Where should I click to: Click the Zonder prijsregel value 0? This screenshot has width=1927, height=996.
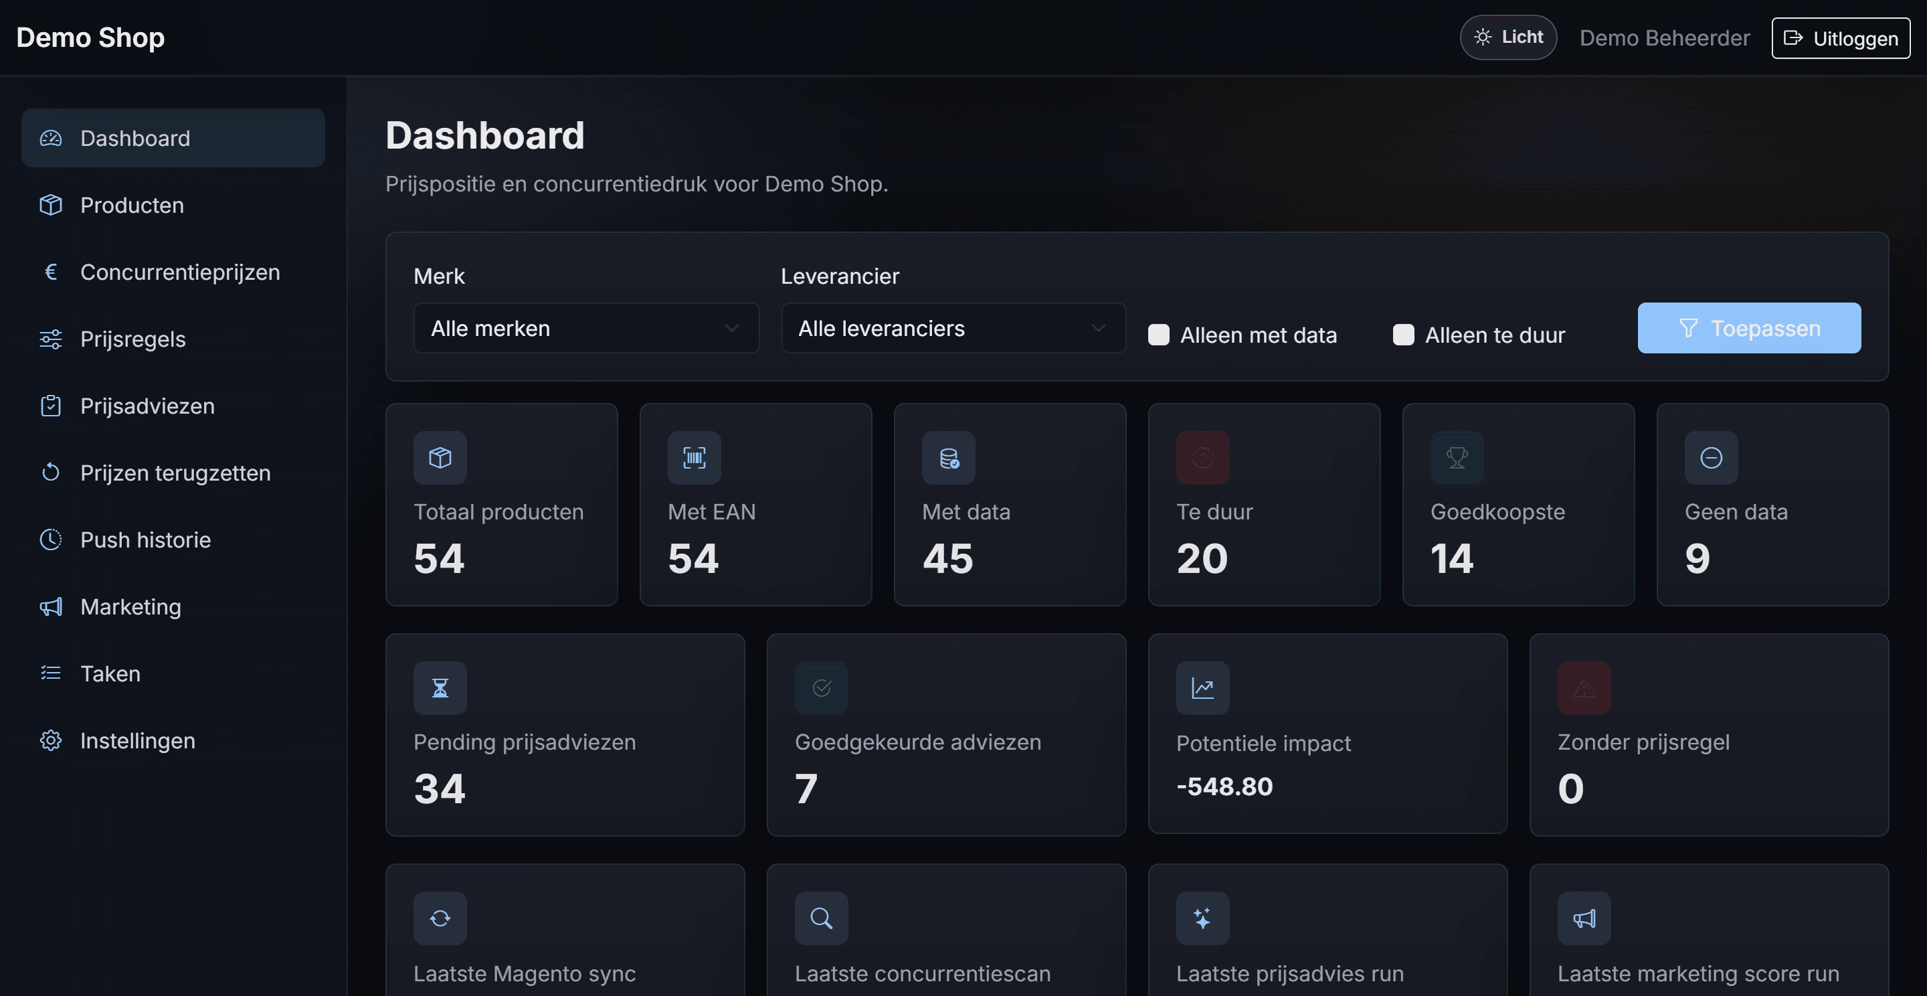pyautogui.click(x=1571, y=788)
